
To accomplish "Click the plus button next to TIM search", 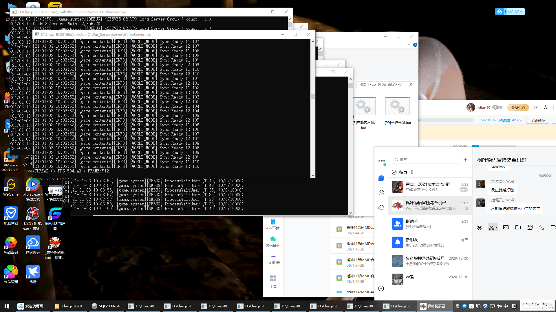I will pyautogui.click(x=466, y=160).
